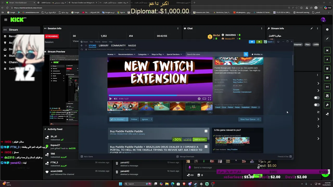Open Steam Big Picture monitor icon
The width and height of the screenshot is (333, 187).
click(278, 42)
